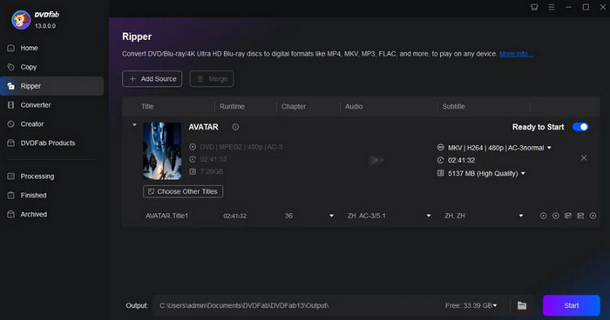Follow the More info link
Screen dimensions: 610x320
[x=516, y=54]
